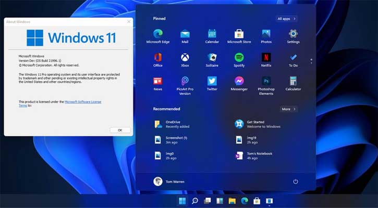Click the power button in Start menu
This screenshot has height=208, width=378.
(296, 181)
